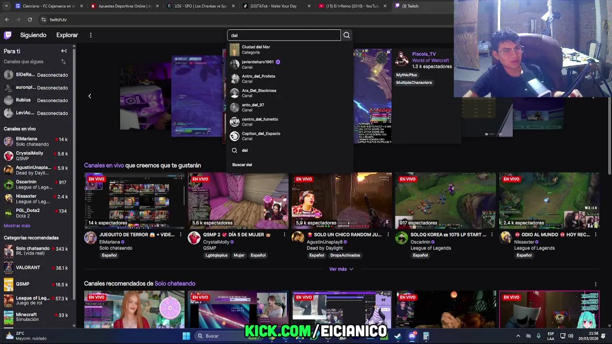Viewport: 612px width, 344px height.
Task: Click CrystalMolly avatar under stream card
Action: 194,237
